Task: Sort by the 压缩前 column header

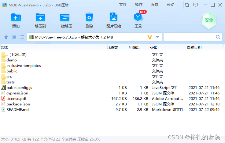Action: click(x=113, y=47)
